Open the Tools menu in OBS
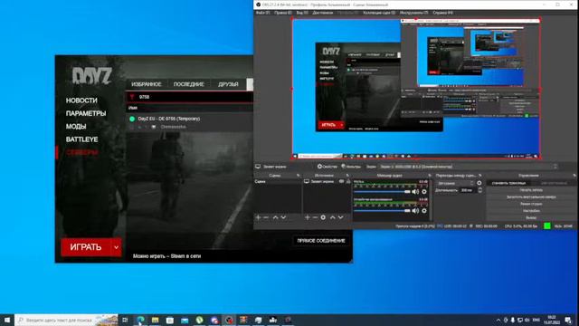579x326 pixels. click(x=414, y=13)
